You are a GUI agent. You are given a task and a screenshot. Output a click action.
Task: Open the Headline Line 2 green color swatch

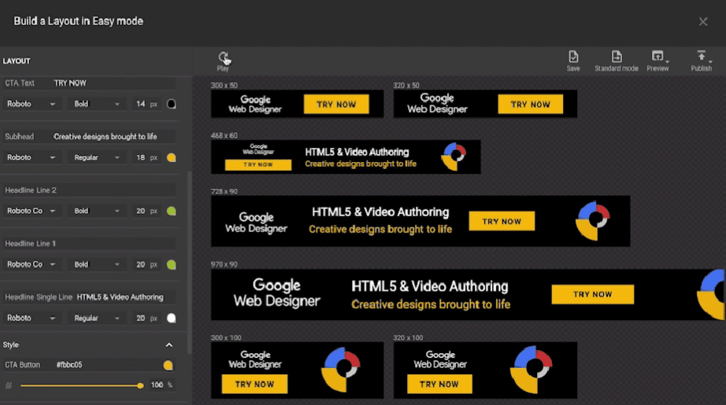point(172,212)
